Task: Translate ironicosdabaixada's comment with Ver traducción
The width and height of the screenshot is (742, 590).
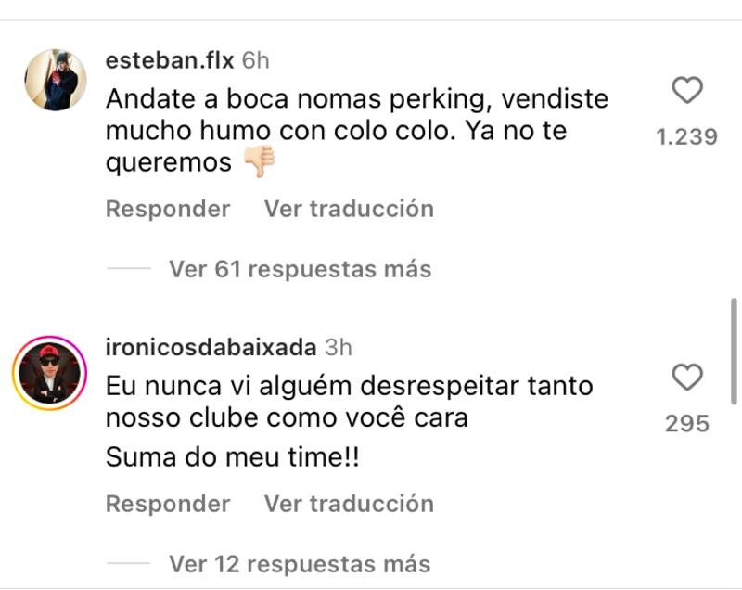Action: coord(349,504)
